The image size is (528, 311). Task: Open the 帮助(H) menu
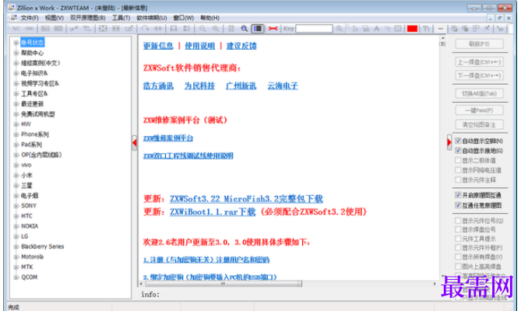pos(209,18)
